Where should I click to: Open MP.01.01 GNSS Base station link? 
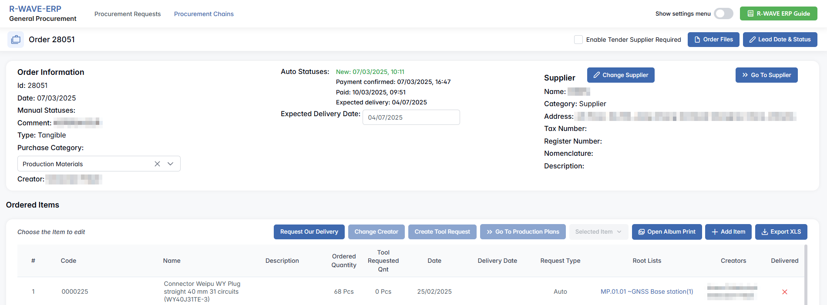click(x=647, y=292)
